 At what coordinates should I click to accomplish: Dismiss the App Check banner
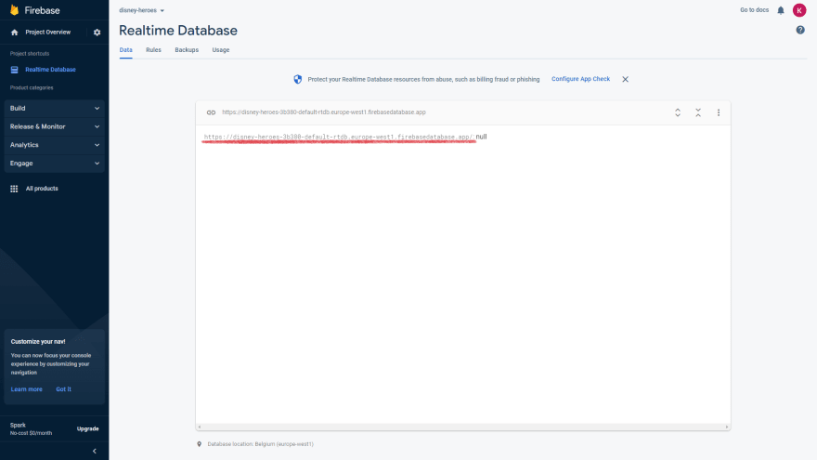point(625,79)
